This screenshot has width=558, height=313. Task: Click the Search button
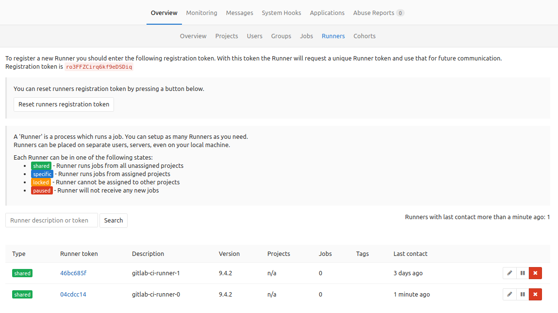pyautogui.click(x=113, y=220)
